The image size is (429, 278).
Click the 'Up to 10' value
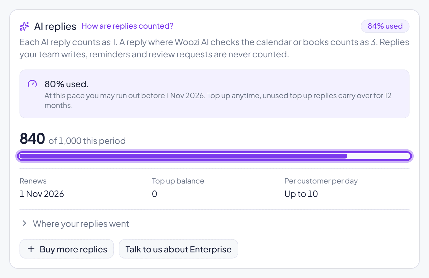click(x=301, y=194)
